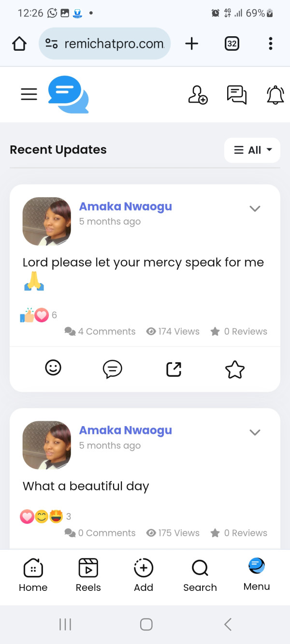
Task: Tap the Add tab in bottom bar
Action: coord(144,575)
